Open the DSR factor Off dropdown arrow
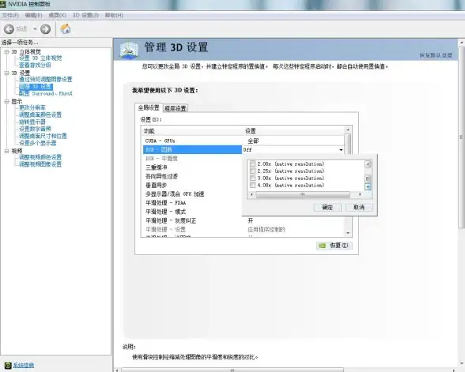 click(341, 150)
